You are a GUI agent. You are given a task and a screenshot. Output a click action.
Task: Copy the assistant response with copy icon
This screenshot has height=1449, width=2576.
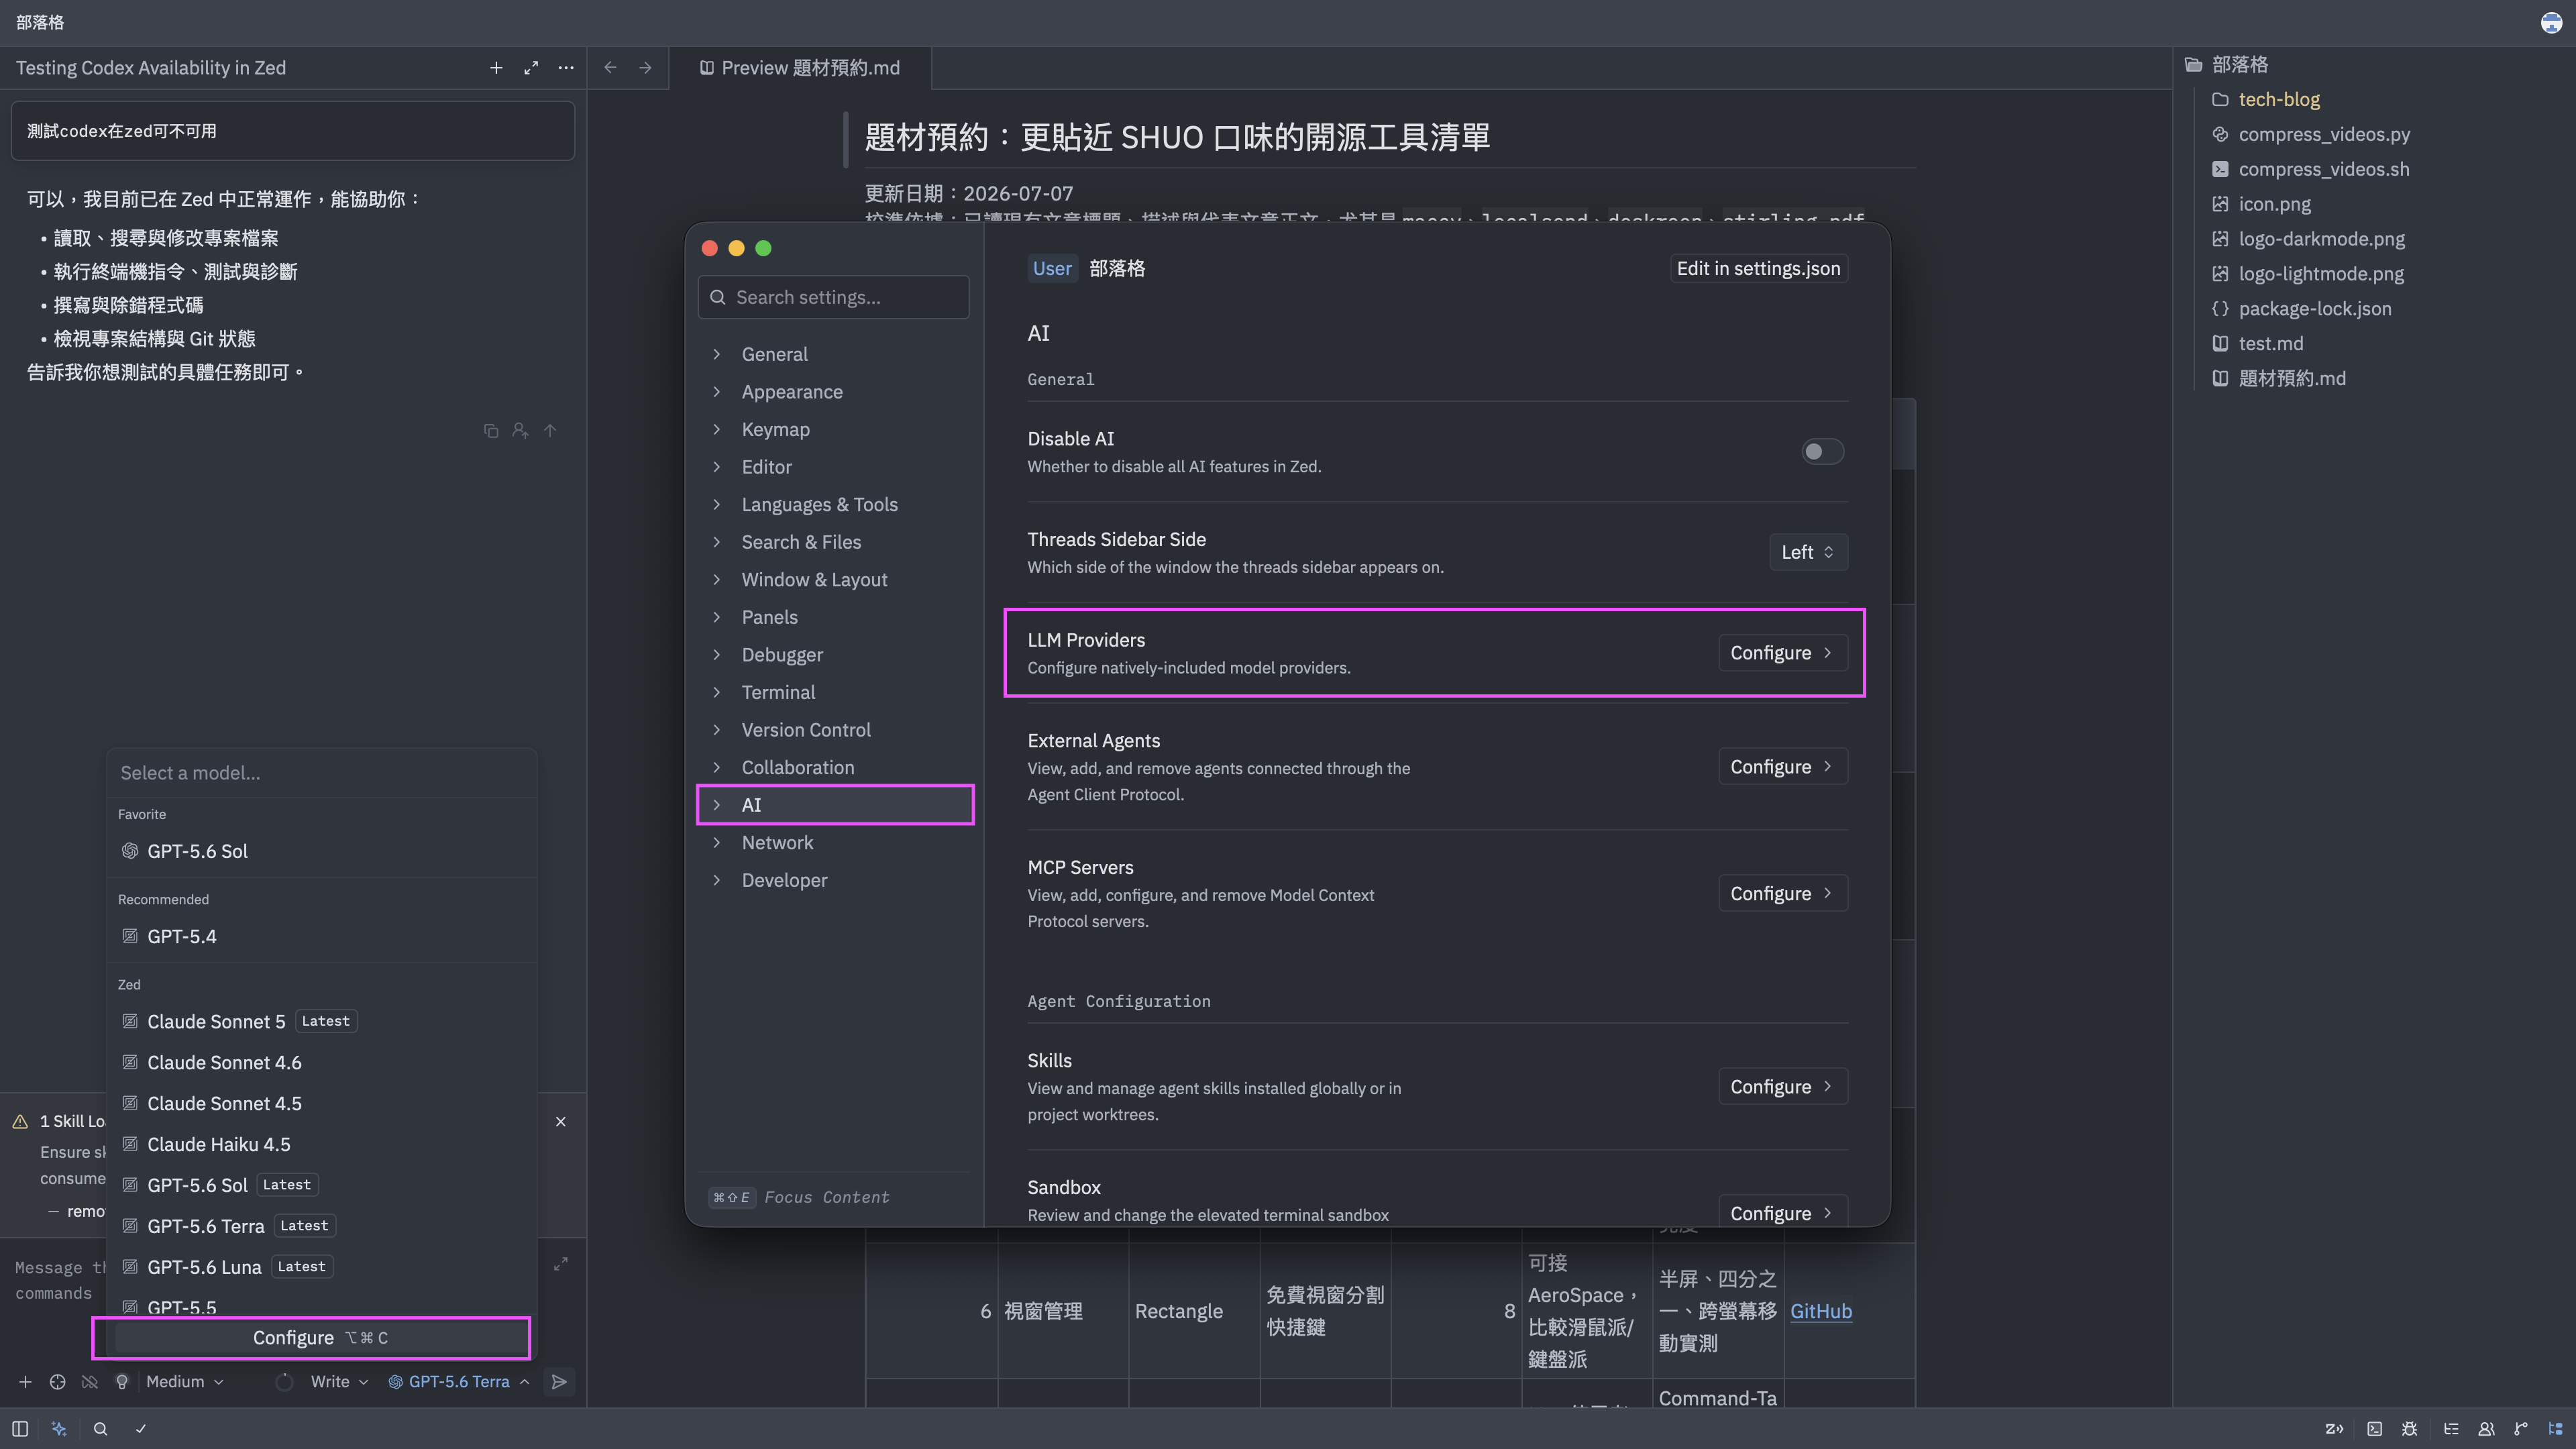pos(491,431)
